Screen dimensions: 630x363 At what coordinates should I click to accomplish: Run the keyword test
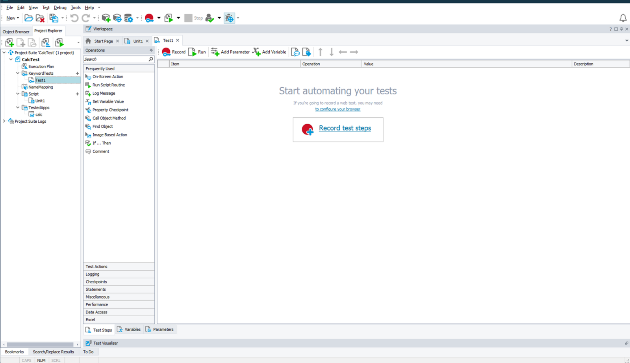tap(197, 52)
